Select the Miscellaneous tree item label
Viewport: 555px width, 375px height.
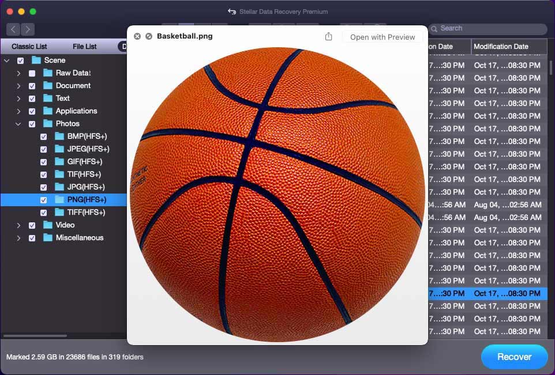pos(80,237)
